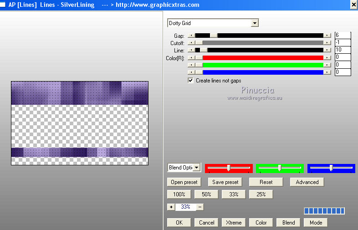Image resolution: width=358 pixels, height=230 pixels.
Task: Click the green blend slider handle
Action: [x=280, y=168]
